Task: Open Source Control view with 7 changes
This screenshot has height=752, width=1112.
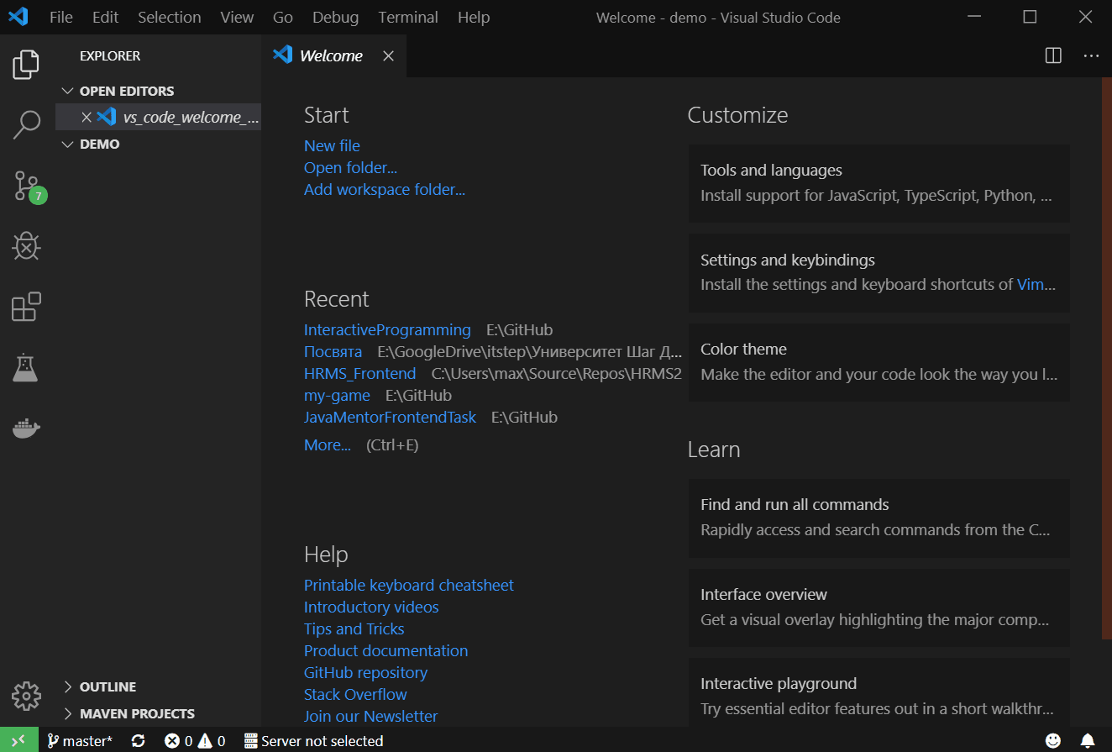Action: (x=27, y=186)
